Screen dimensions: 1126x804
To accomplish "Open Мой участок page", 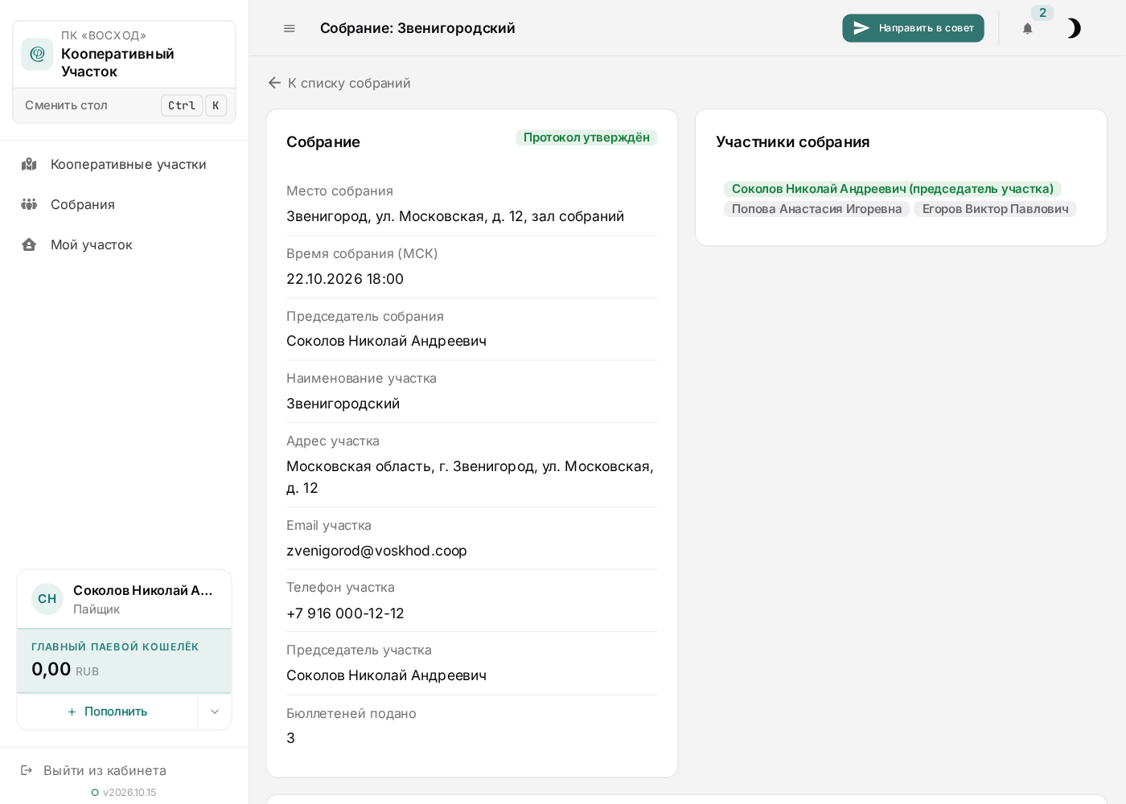I will pyautogui.click(x=125, y=244).
